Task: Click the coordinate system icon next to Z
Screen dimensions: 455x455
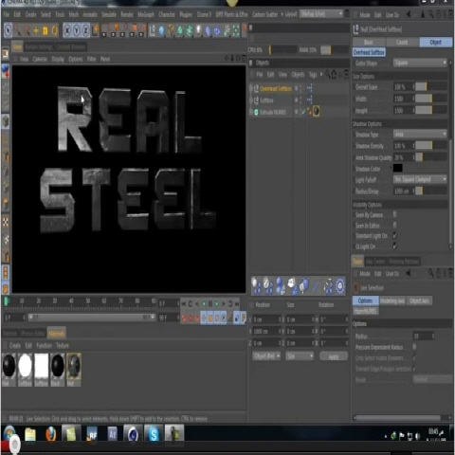Action: tap(95, 30)
